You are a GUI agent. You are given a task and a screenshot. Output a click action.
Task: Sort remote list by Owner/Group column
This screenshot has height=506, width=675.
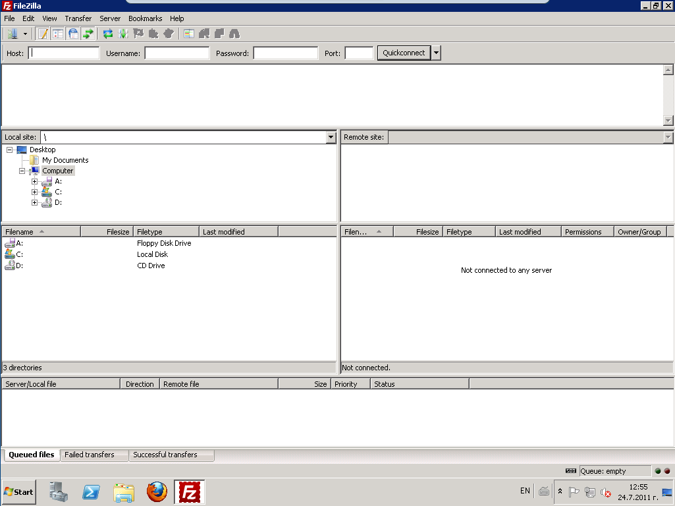[x=641, y=232]
